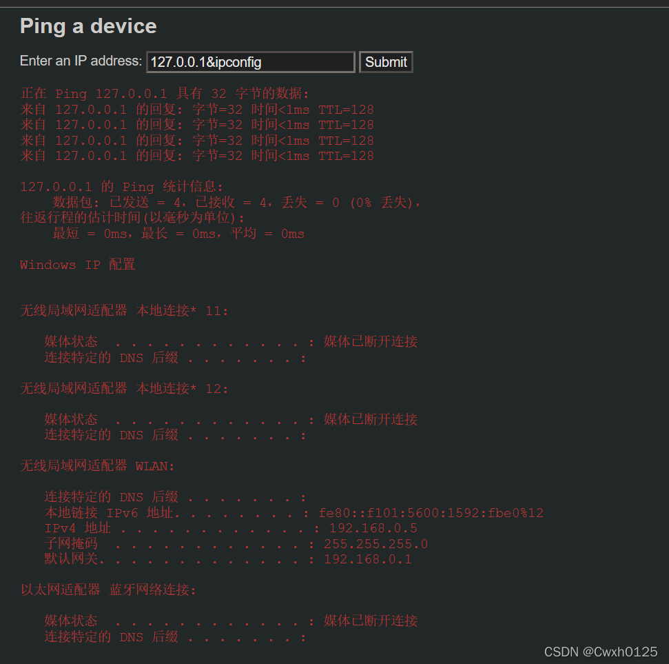Viewport: 669px width, 664px height.
Task: Click the "正在 Ping 127.0.0.1 具有 32 字节的数据" line
Action: (x=164, y=93)
